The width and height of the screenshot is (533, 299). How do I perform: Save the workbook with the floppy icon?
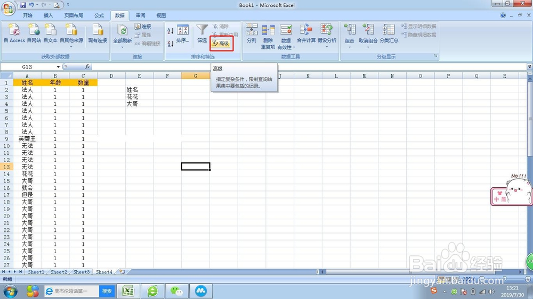[23, 5]
